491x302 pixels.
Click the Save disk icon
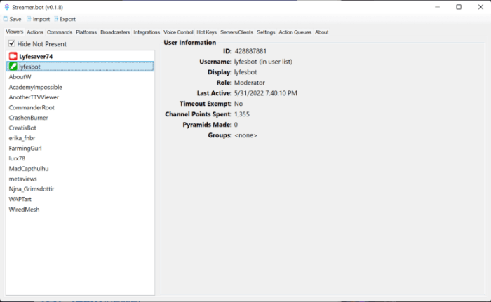point(6,19)
